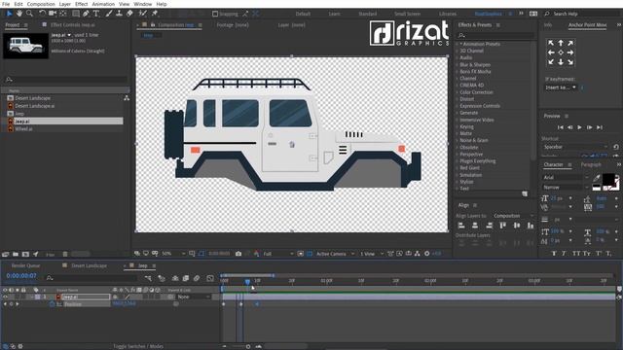Screen dimensions: 623x350
Task: Align layers to horizontal center
Action: [475, 226]
